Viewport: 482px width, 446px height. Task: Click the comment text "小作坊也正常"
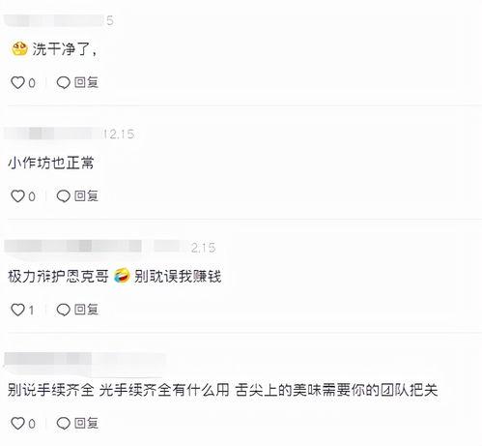51,163
